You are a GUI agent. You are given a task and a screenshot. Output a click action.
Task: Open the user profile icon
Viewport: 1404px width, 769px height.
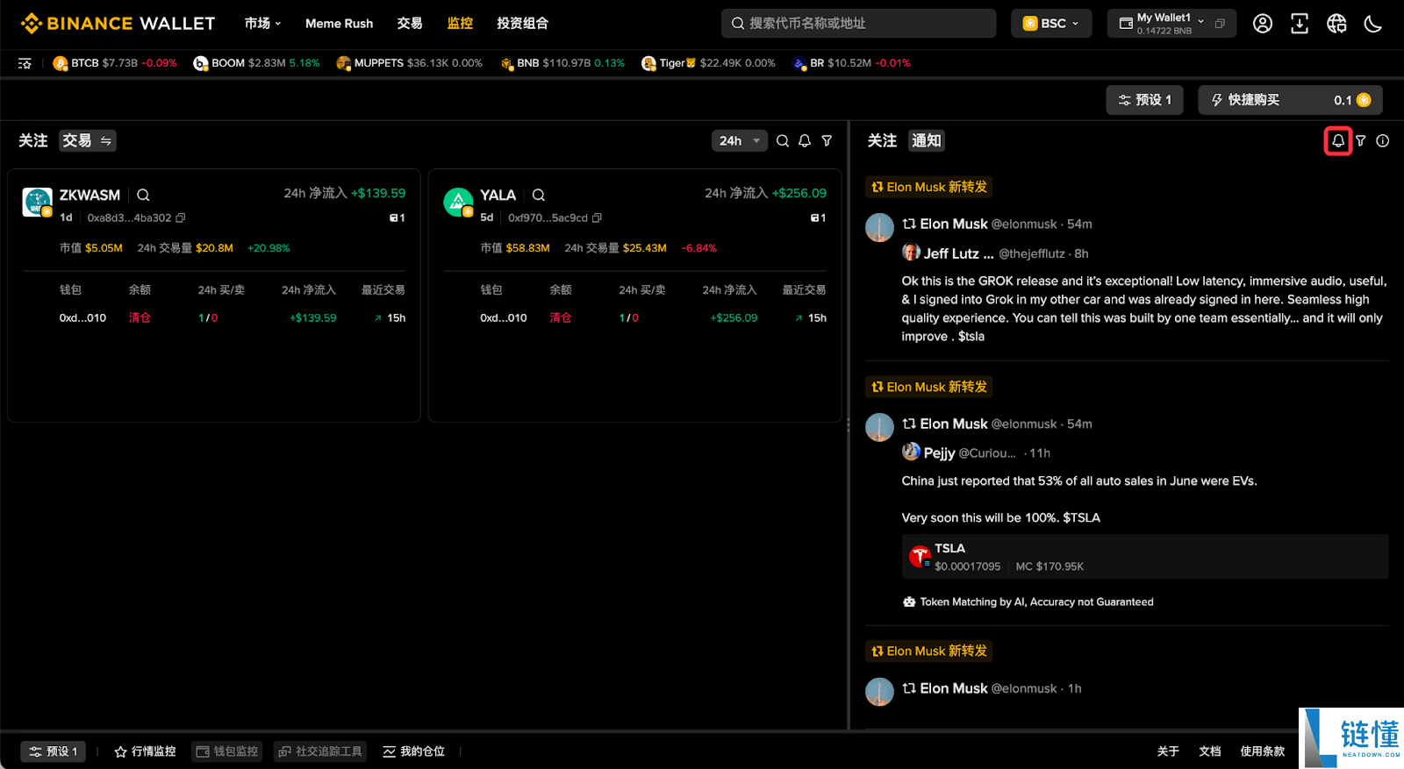click(x=1263, y=24)
